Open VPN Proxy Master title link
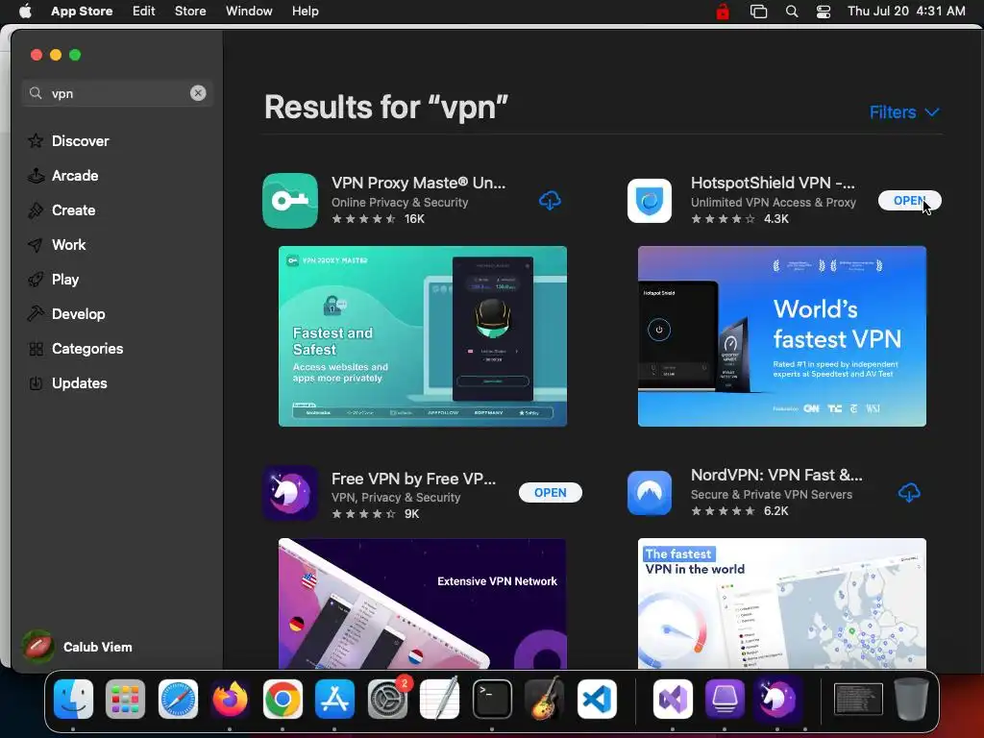The height and width of the screenshot is (738, 984). tap(419, 183)
